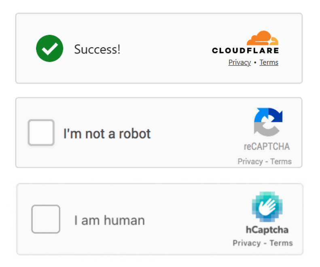This screenshot has width=320, height=267.
Task: Open the hCaptcha Terms link
Action: pyautogui.click(x=281, y=243)
